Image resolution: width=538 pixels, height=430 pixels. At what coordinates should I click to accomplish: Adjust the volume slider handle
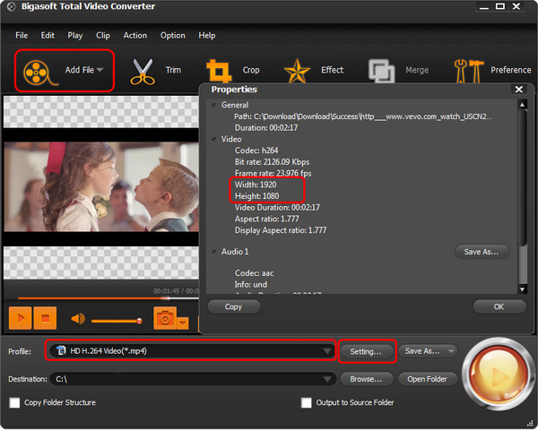point(139,321)
